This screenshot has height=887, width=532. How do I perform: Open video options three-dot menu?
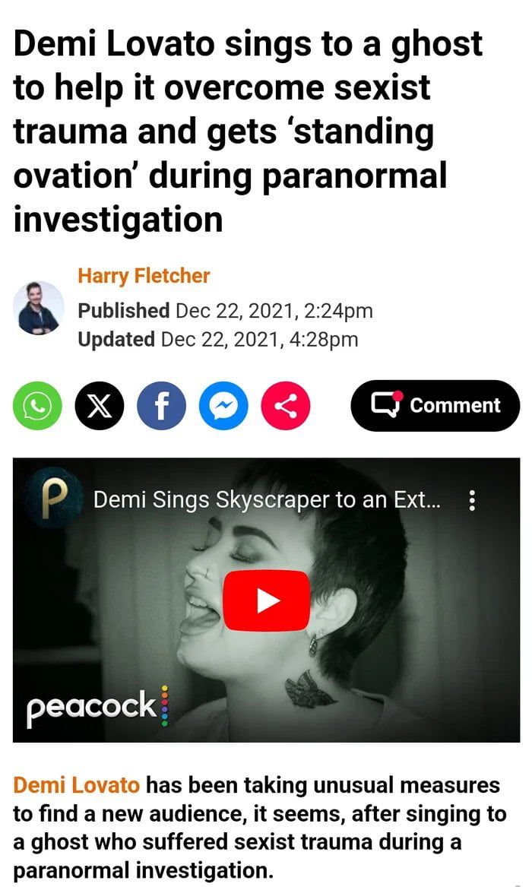click(x=472, y=501)
